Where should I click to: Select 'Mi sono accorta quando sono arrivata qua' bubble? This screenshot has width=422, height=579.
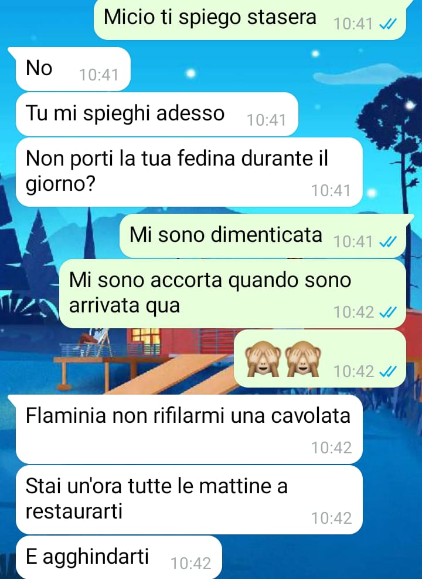[x=233, y=294]
